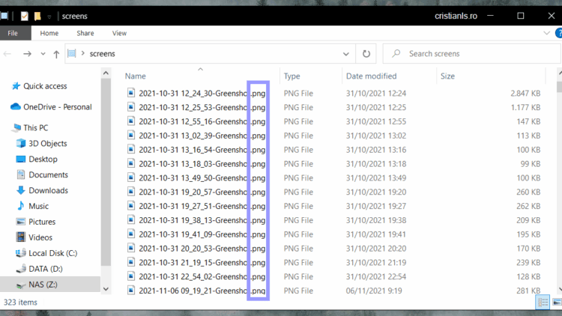The width and height of the screenshot is (562, 316).
Task: Select This PC in navigation pane
Action: pos(35,127)
